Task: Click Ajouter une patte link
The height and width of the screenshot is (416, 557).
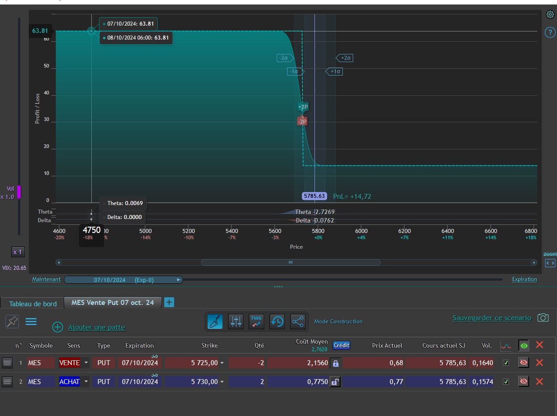Action: point(96,327)
